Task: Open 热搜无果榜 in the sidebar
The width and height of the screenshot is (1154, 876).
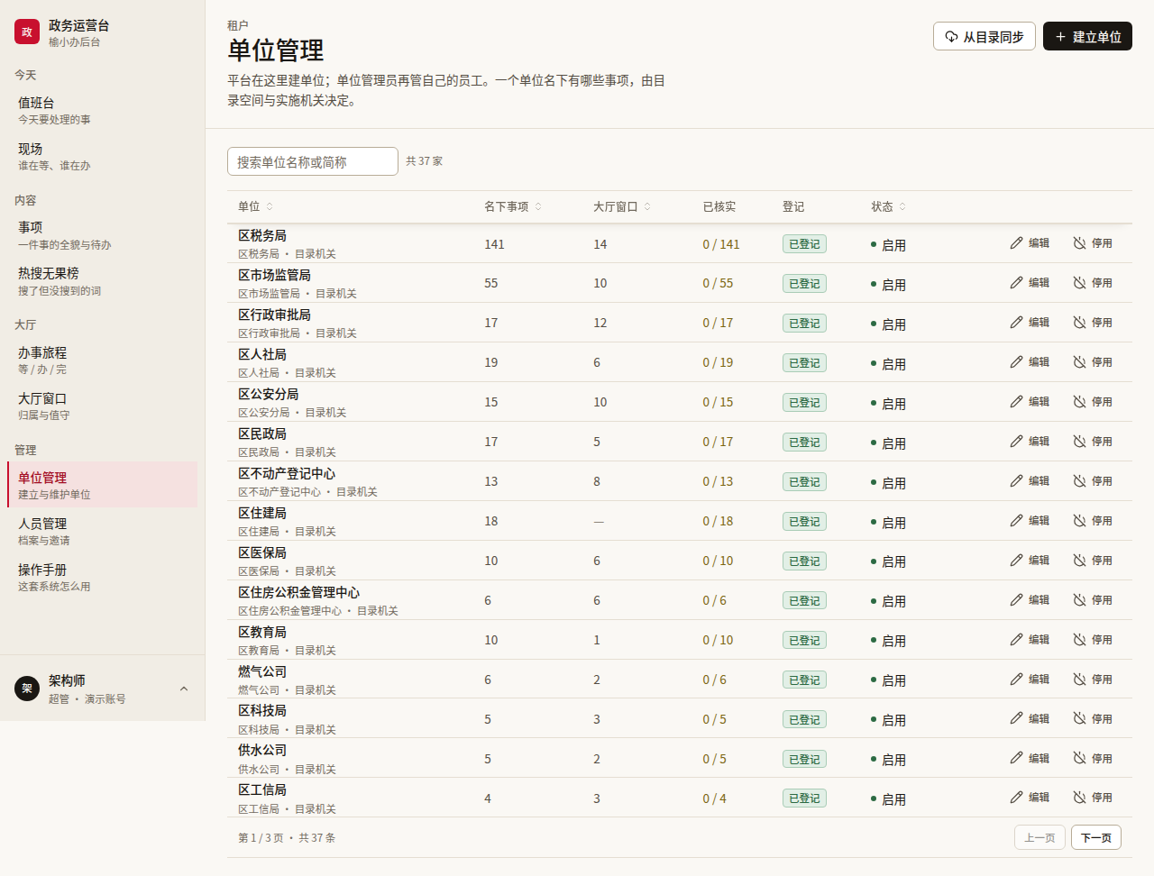Action: tap(102, 281)
